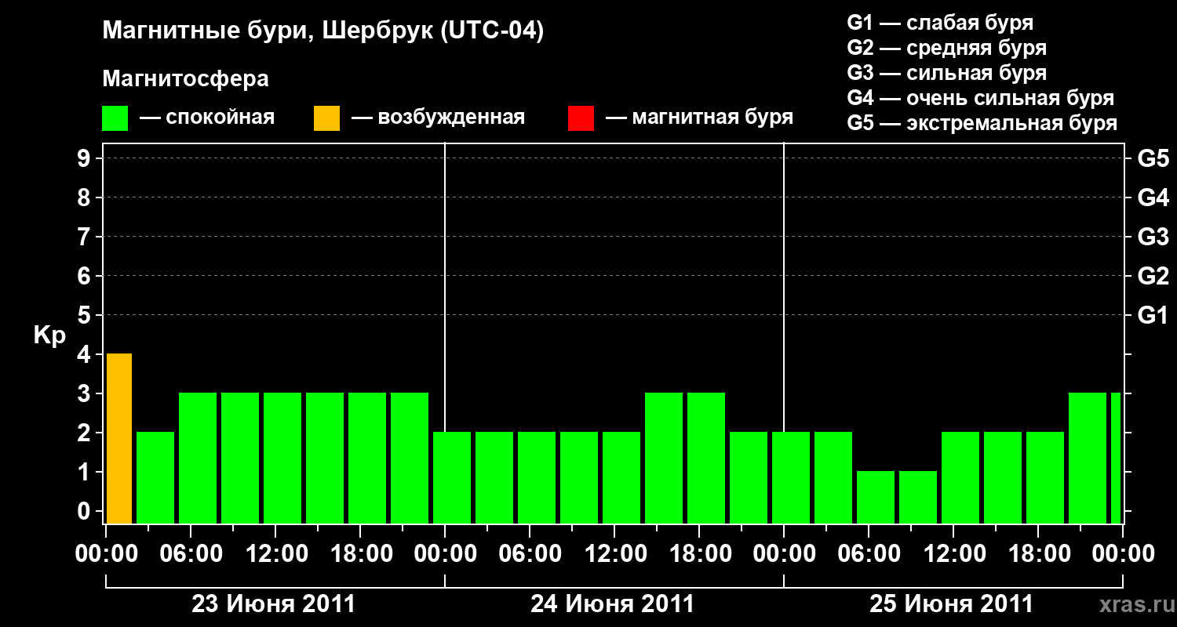
Task: Click the '12:00' time label under 23 June
Action: click(x=275, y=553)
